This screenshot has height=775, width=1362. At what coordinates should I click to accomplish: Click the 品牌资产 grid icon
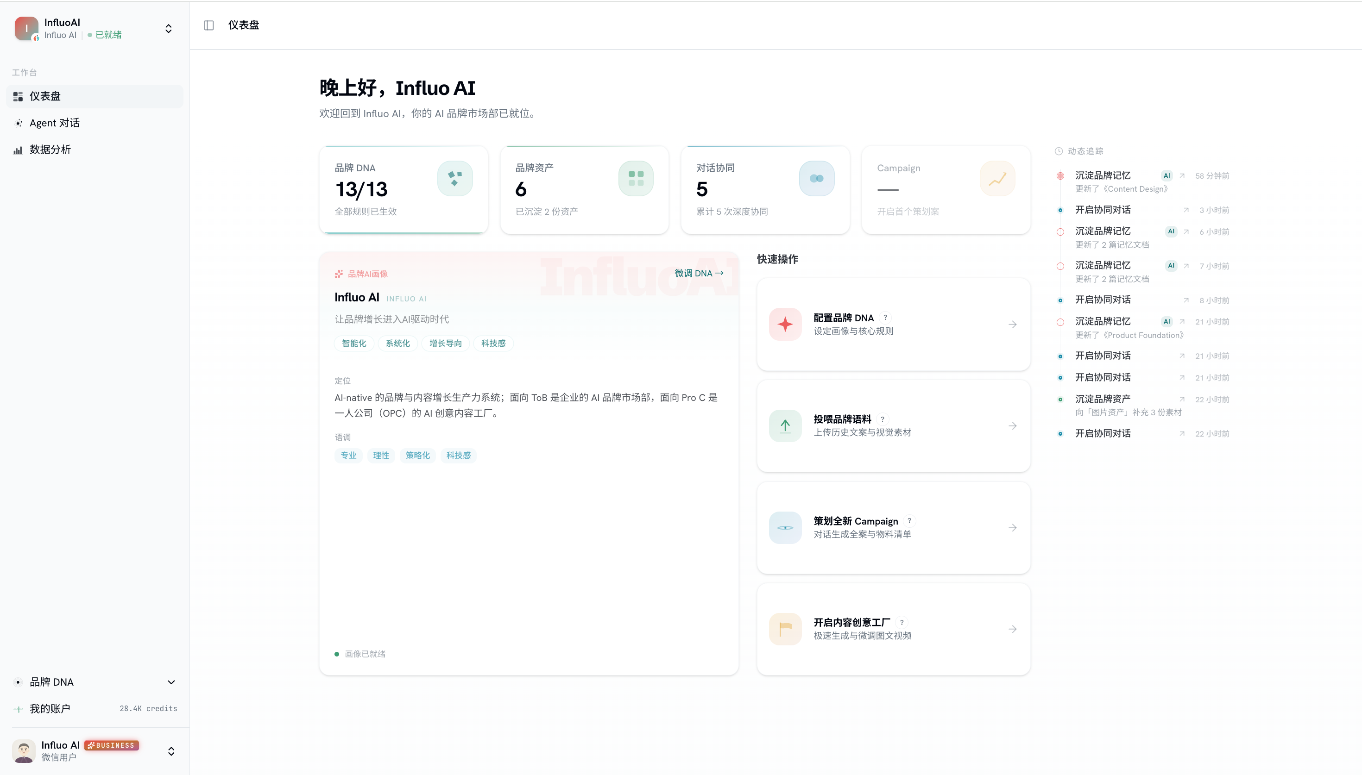[x=636, y=178]
